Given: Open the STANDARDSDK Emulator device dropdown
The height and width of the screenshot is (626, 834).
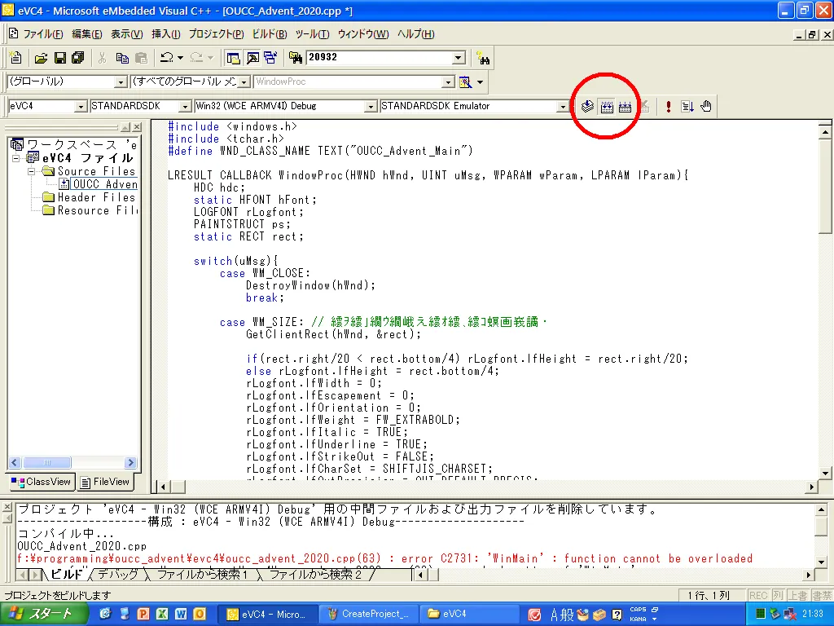Looking at the screenshot, I should (562, 107).
